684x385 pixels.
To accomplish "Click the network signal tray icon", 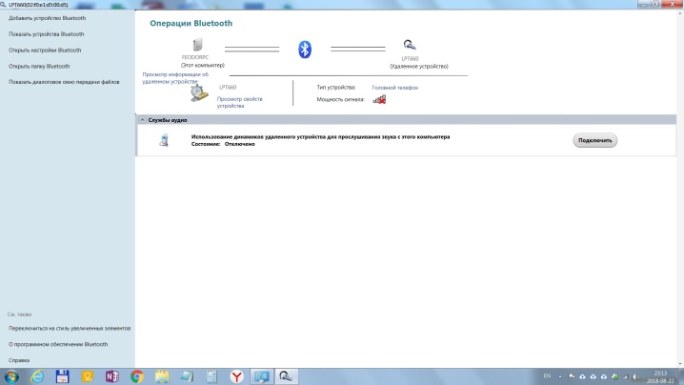I will pos(626,376).
